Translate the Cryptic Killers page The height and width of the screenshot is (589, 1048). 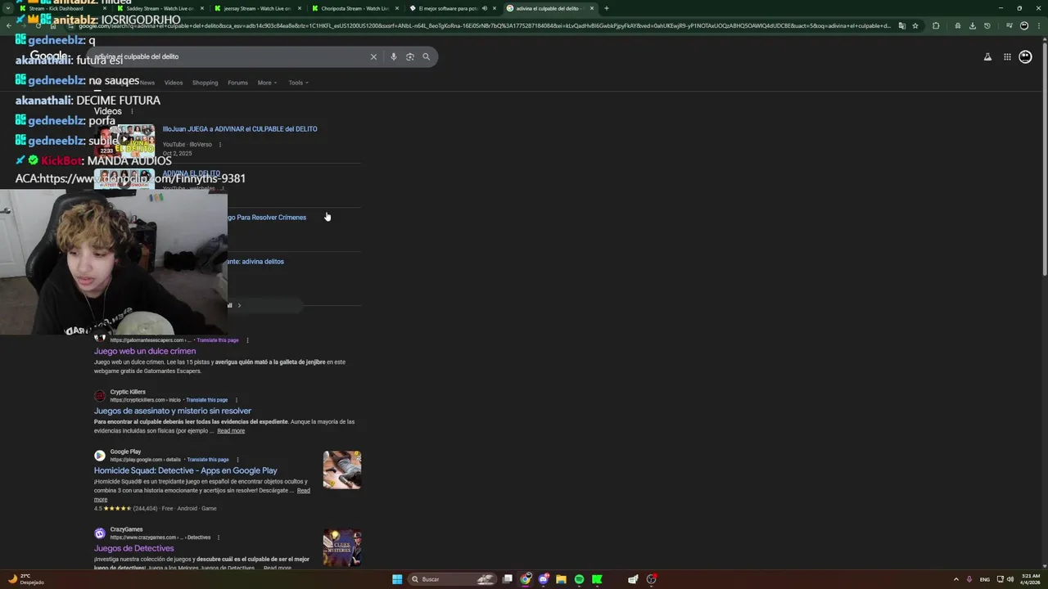point(206,400)
